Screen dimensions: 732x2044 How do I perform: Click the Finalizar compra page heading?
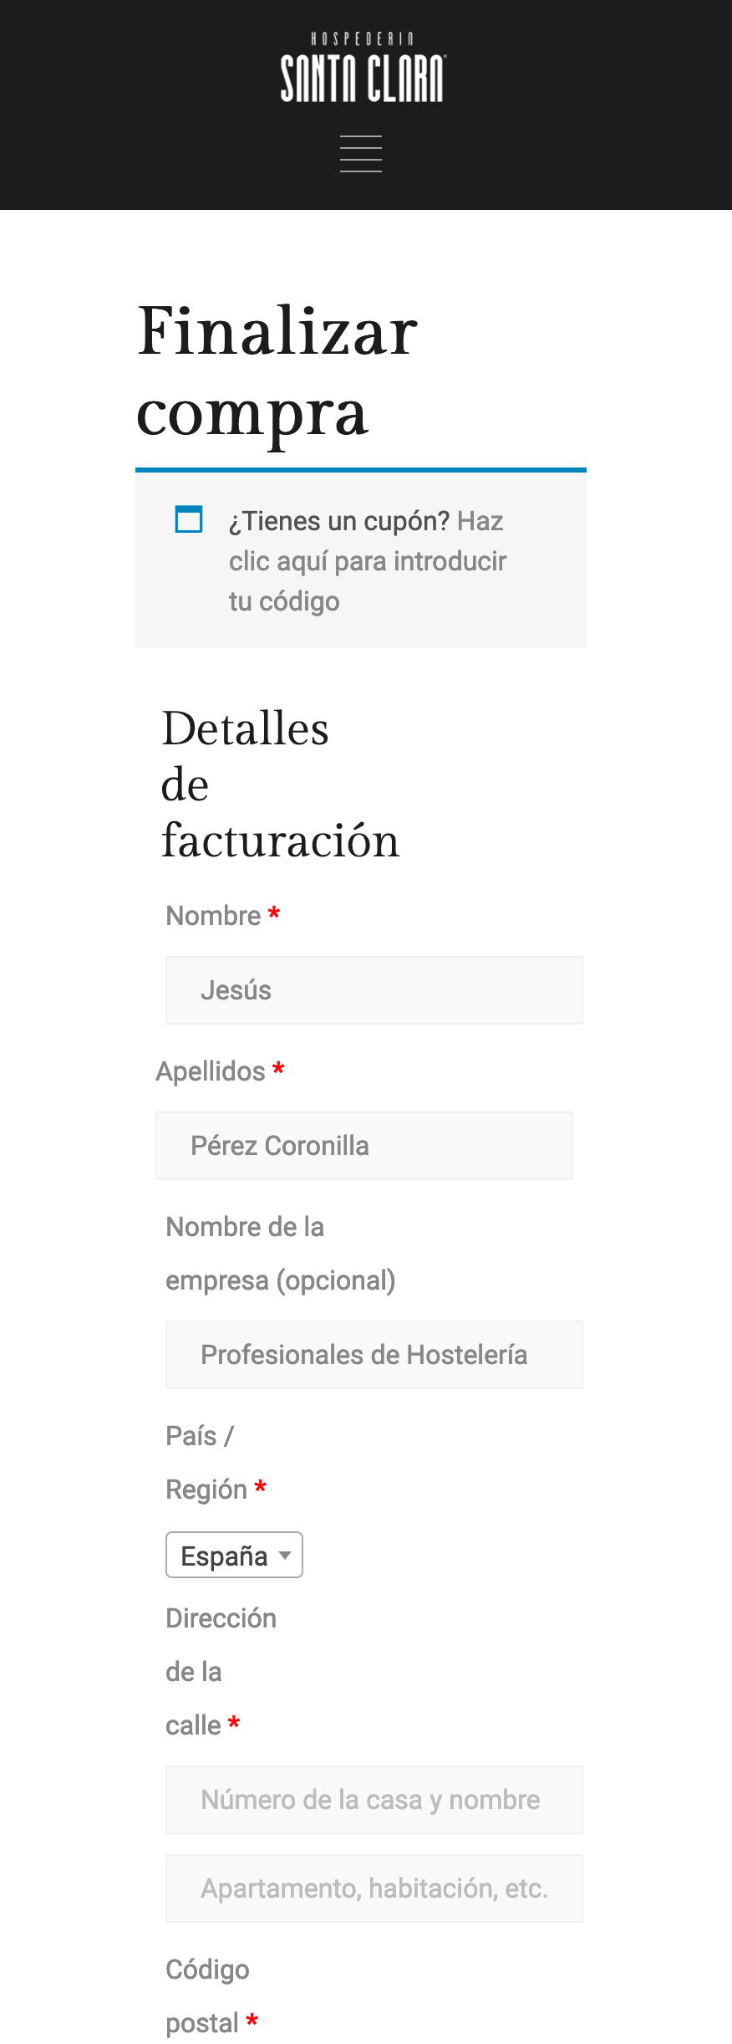(x=277, y=370)
